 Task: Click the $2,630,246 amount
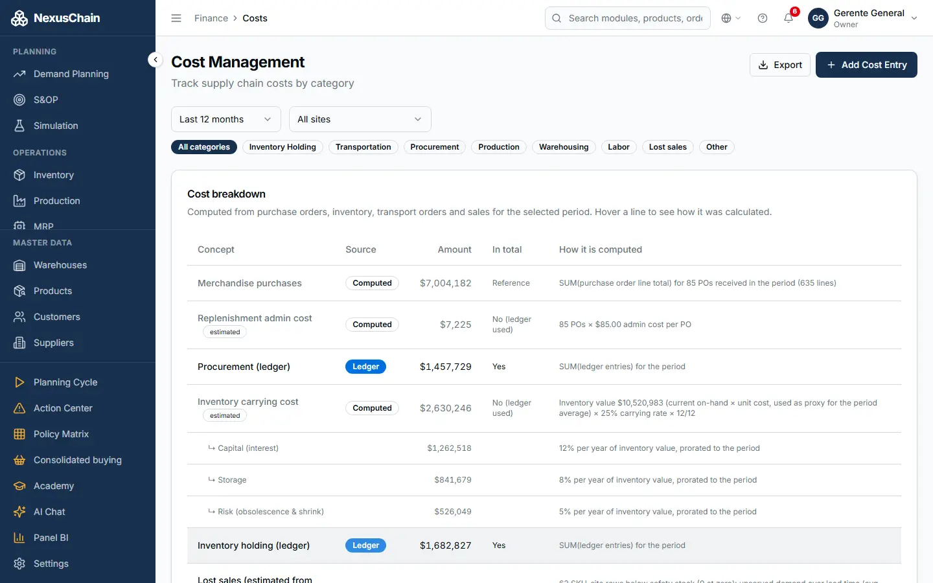click(x=446, y=408)
